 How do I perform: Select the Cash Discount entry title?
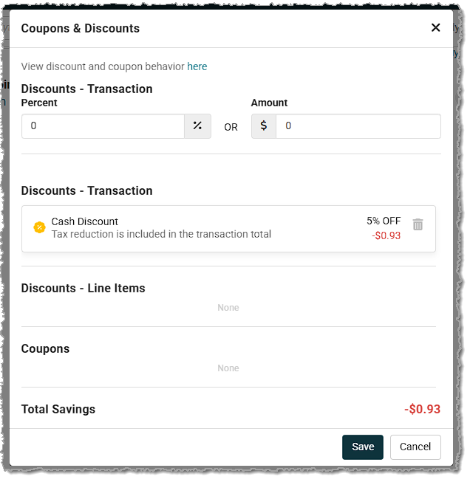pyautogui.click(x=85, y=221)
